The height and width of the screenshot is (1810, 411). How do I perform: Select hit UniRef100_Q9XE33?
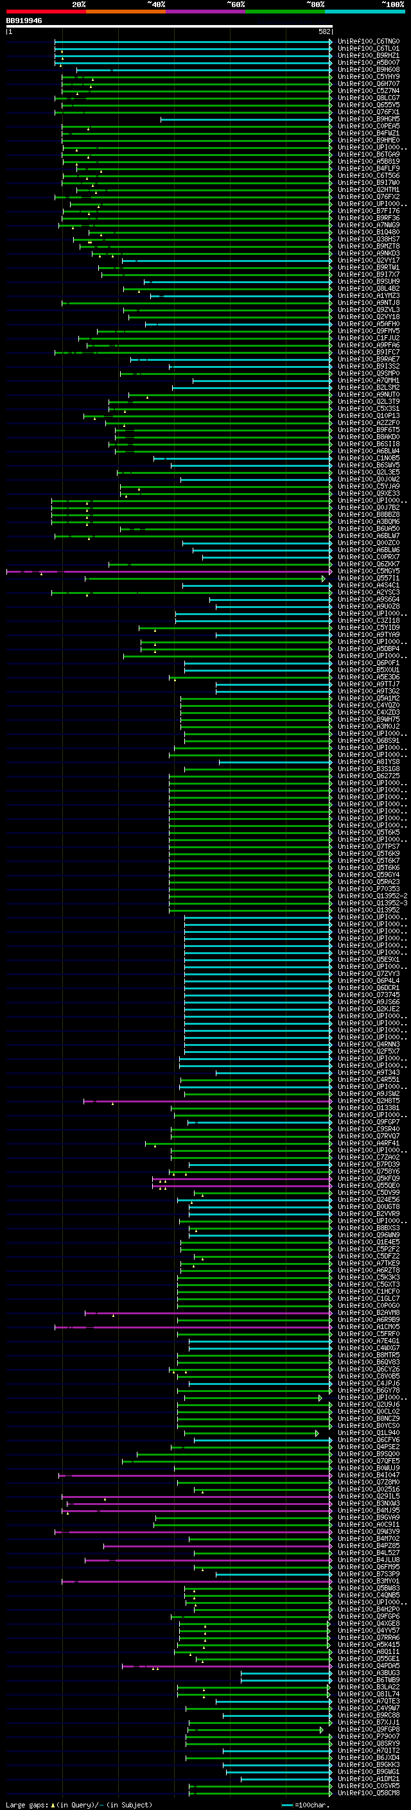click(368, 493)
